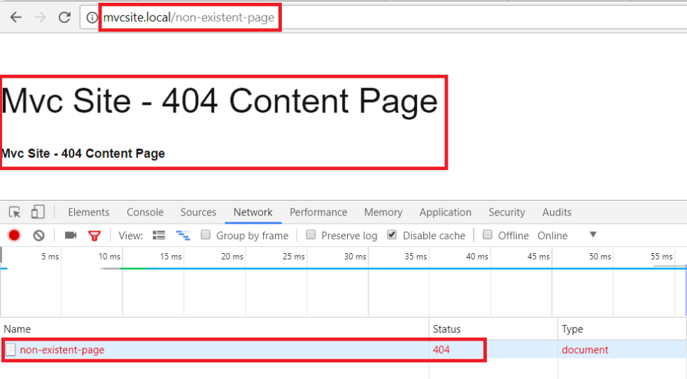Viewport: 687px width, 379px height.
Task: Activate the inspect element picker icon
Action: (15, 212)
